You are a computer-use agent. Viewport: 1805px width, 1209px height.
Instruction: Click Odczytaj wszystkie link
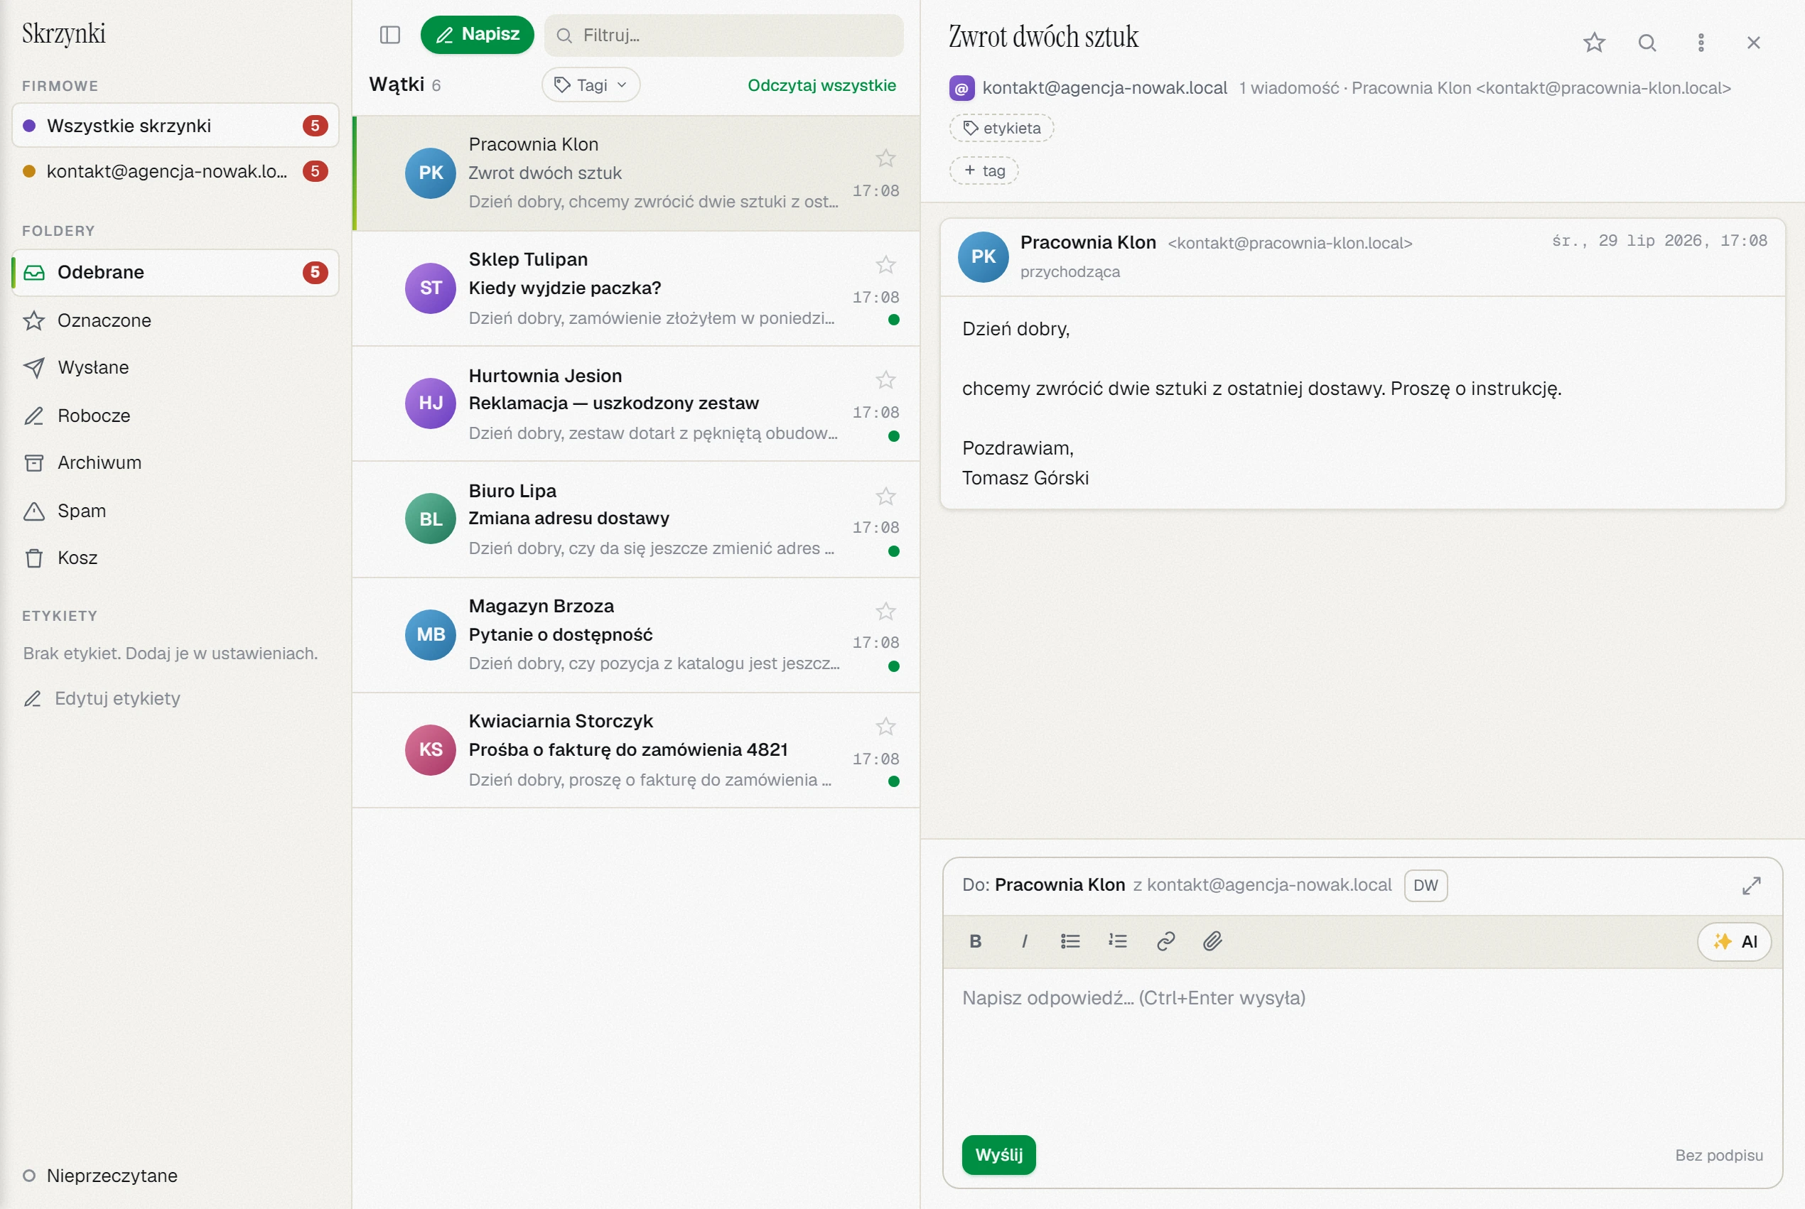(x=821, y=85)
